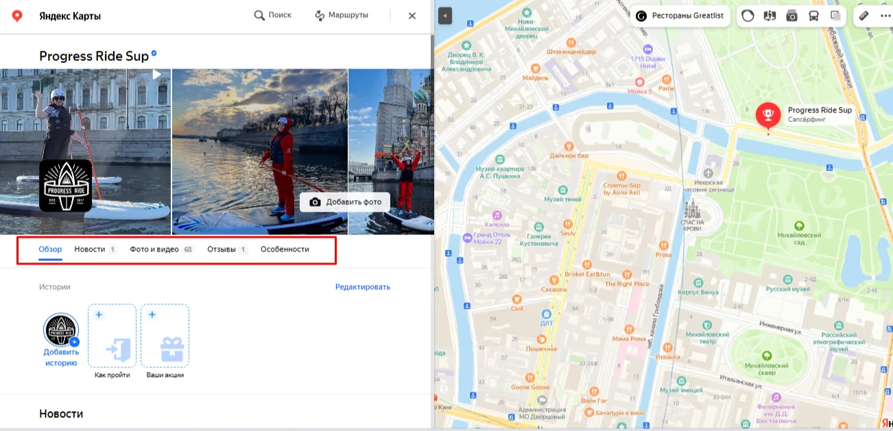Image resolution: width=893 pixels, height=431 pixels.
Task: Open the Ваши акции story card
Action: pyautogui.click(x=165, y=335)
